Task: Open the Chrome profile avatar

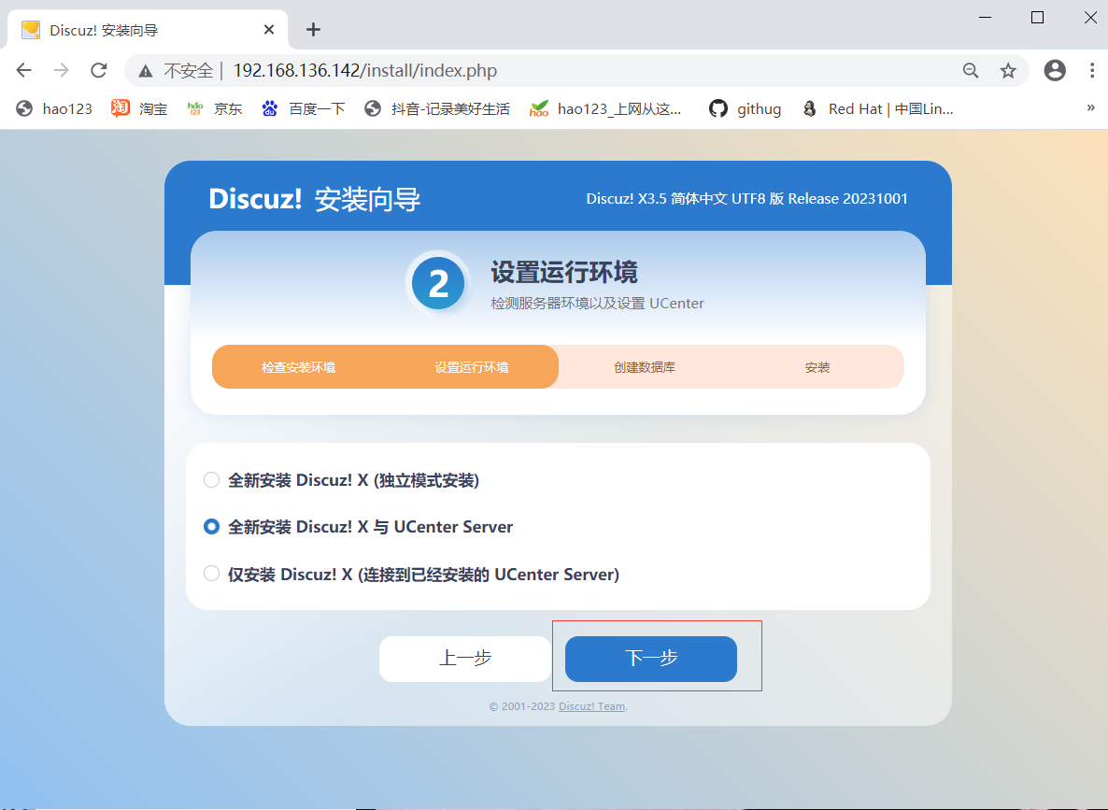Action: pos(1055,70)
